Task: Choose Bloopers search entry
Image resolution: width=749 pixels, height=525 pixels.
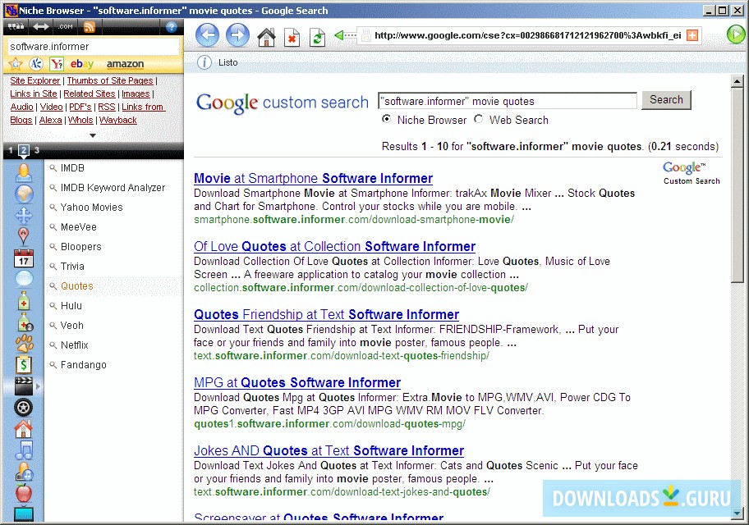Action: coord(80,247)
